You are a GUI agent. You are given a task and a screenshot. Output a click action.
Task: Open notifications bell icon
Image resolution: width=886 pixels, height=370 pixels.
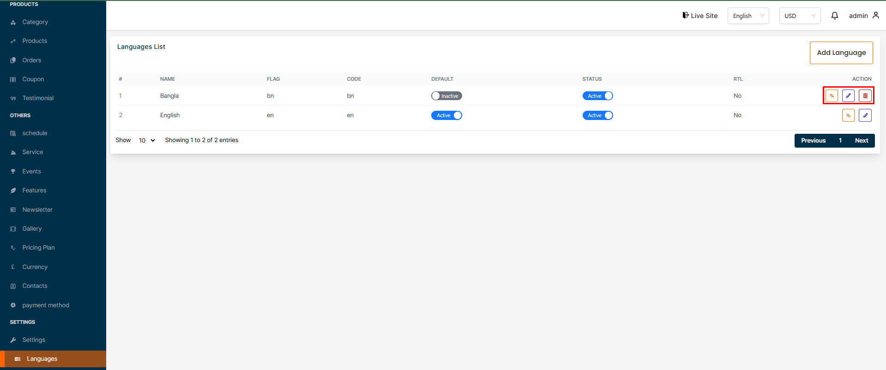[x=835, y=16]
